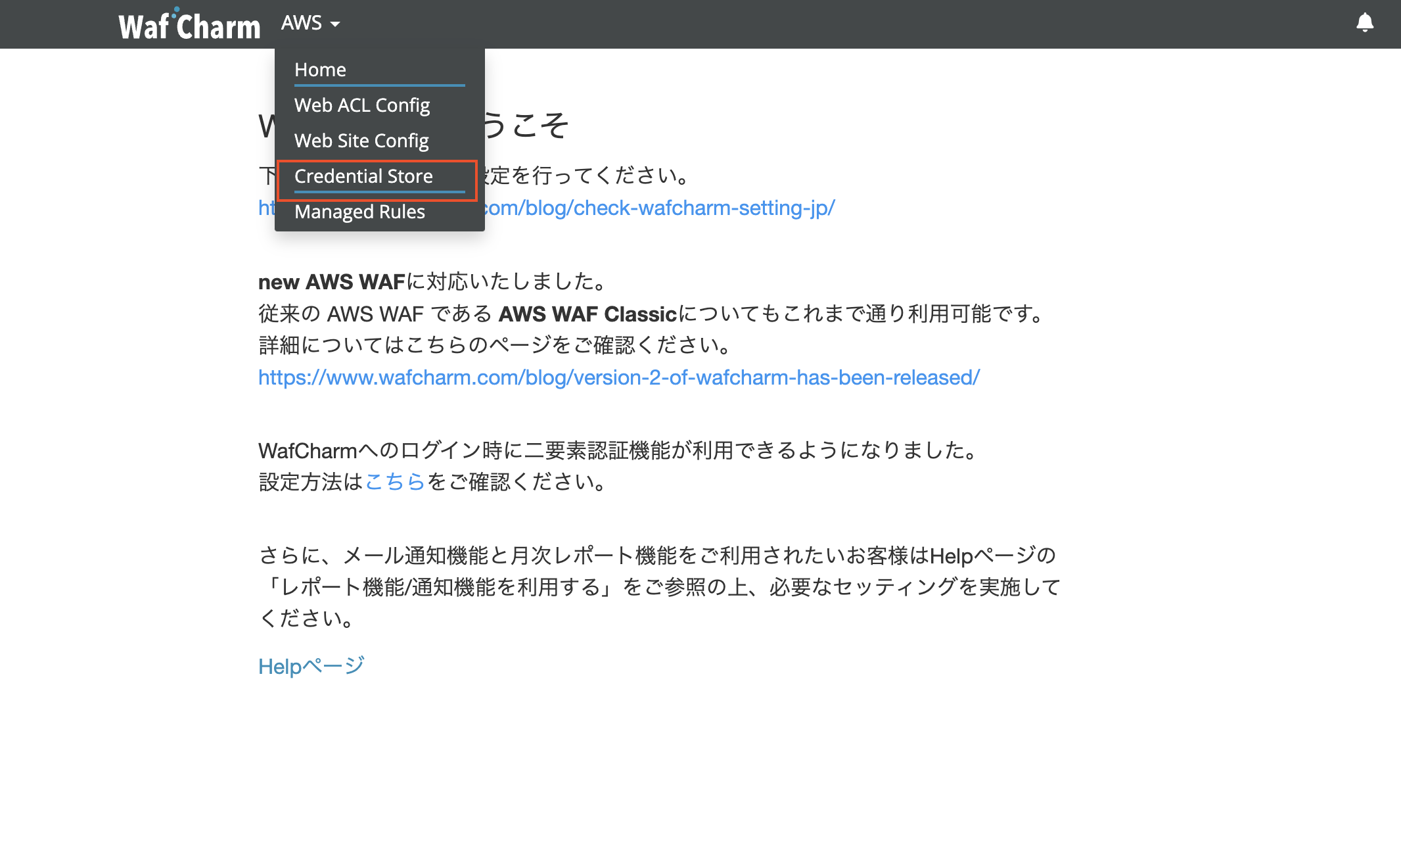Collapse the AWS dropdown menu
The width and height of the screenshot is (1401, 856).
click(x=310, y=23)
